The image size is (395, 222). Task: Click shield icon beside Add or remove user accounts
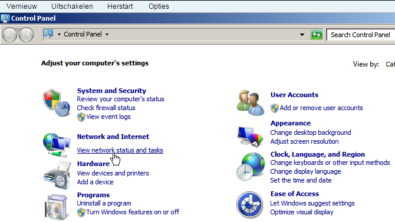275,108
